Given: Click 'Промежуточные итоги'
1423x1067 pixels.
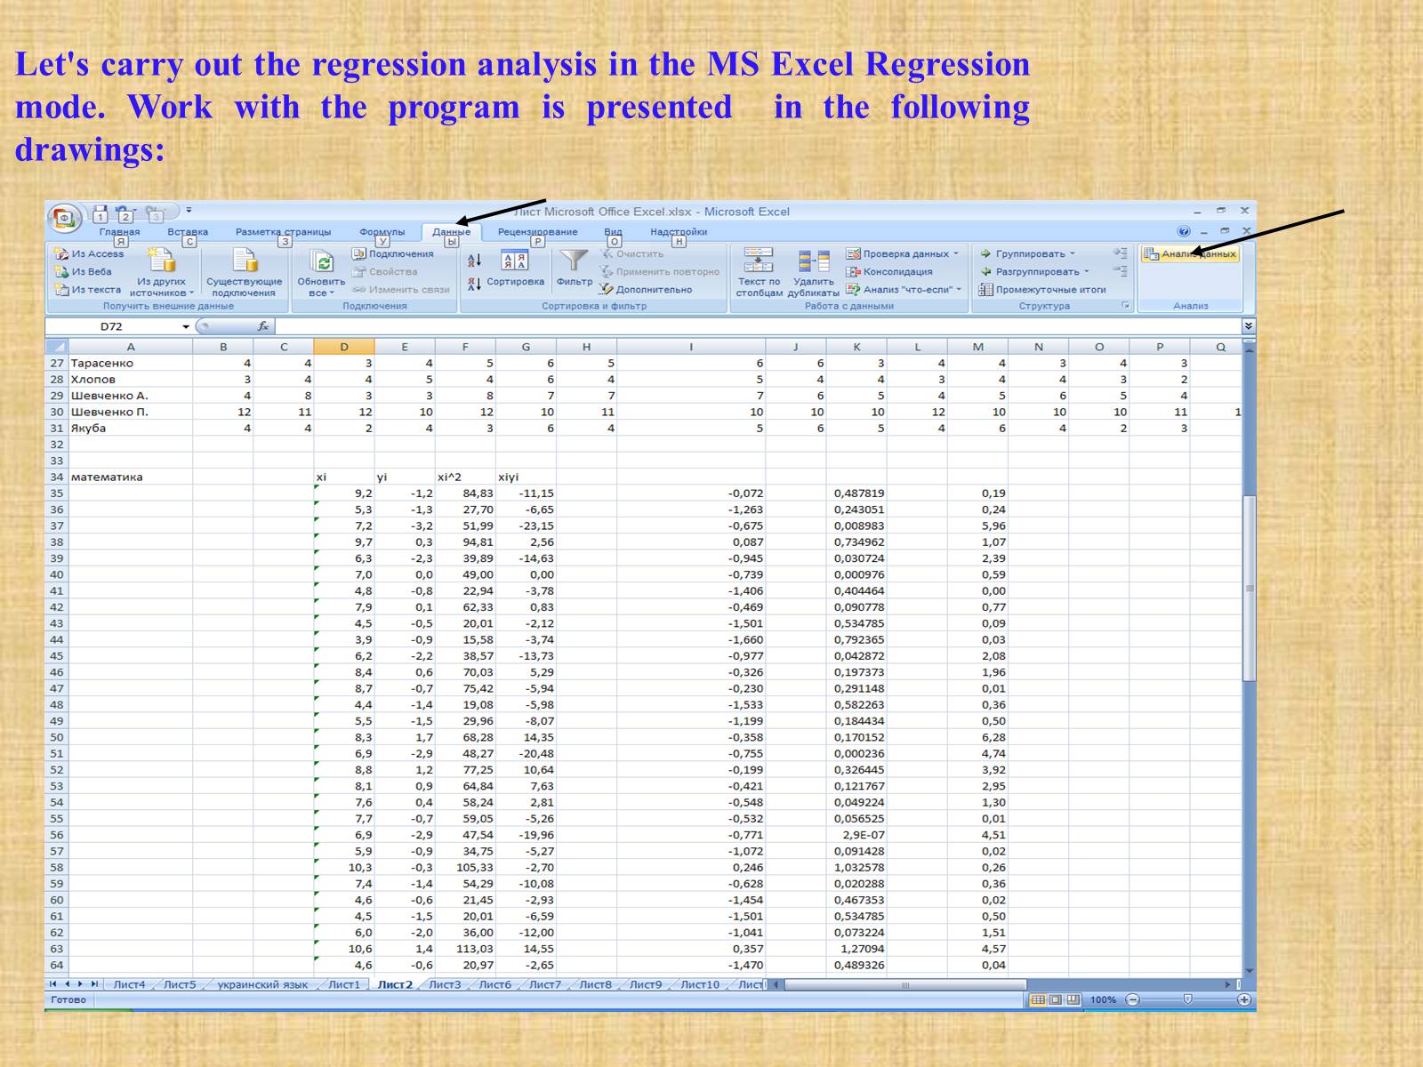Looking at the screenshot, I should [1042, 289].
